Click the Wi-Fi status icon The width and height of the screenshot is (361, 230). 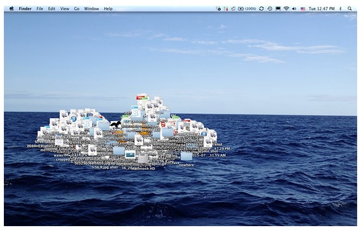coord(286,9)
